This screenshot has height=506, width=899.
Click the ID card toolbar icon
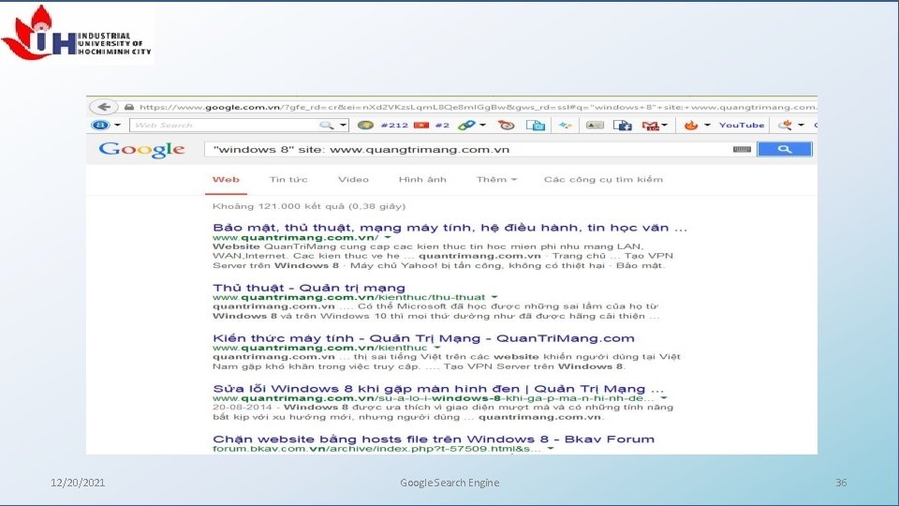[x=595, y=125]
